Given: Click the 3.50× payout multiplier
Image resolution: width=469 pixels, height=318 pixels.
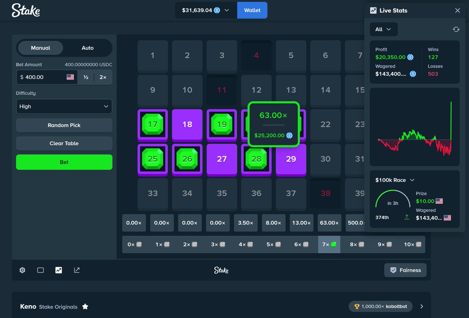Looking at the screenshot, I should pyautogui.click(x=246, y=223).
